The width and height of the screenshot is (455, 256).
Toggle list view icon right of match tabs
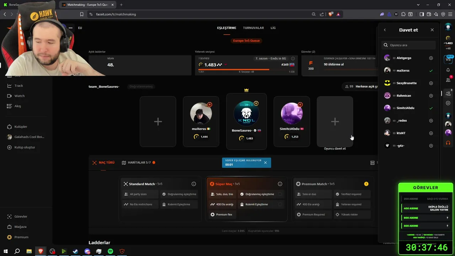pos(373,162)
